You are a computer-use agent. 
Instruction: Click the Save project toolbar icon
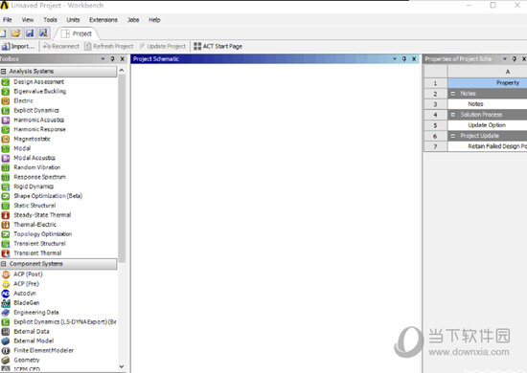[30, 33]
